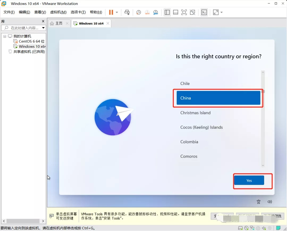Click Send Ctrl+Alt+Del toolbar icon
Viewport: 287px width, 231px height.
click(x=127, y=12)
